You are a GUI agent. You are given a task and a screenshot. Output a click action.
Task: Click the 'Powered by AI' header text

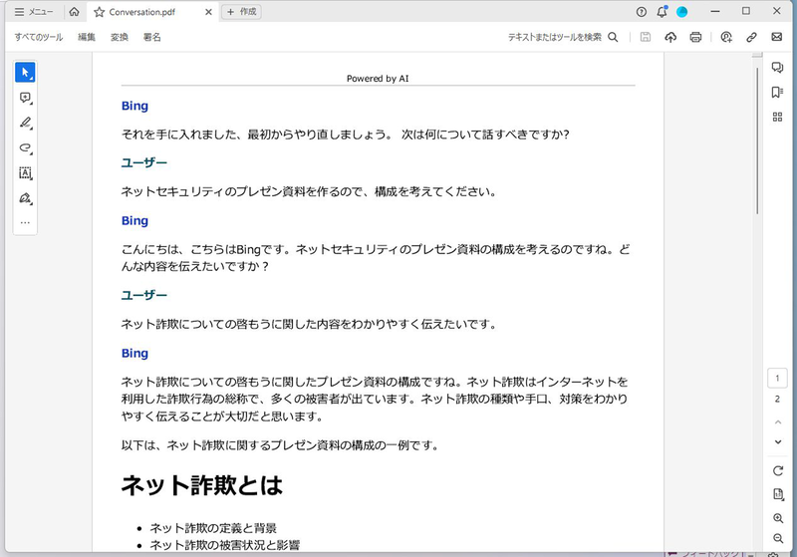tap(378, 79)
